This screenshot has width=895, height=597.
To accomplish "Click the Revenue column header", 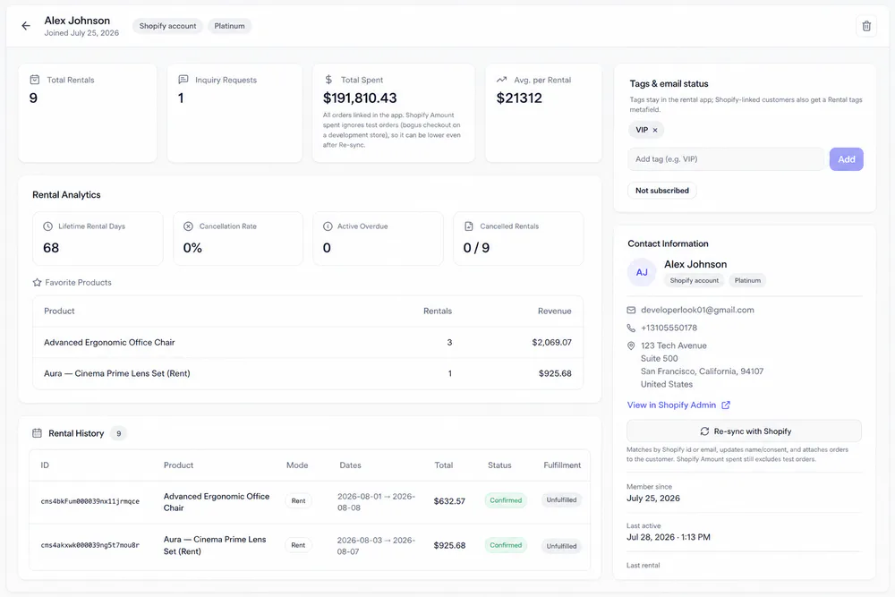I will click(x=554, y=311).
